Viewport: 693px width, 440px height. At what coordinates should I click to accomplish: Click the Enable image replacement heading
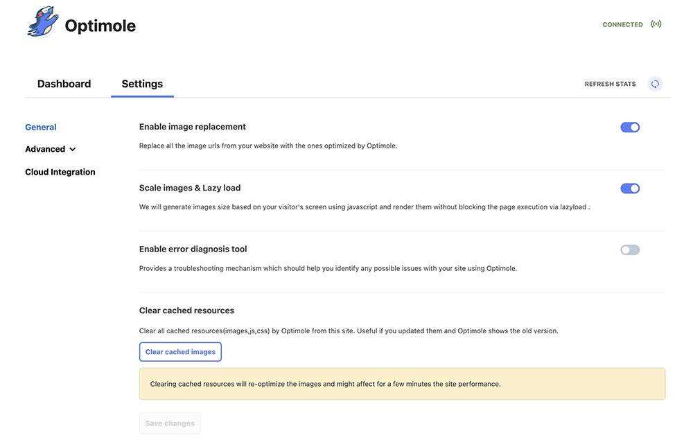point(193,127)
